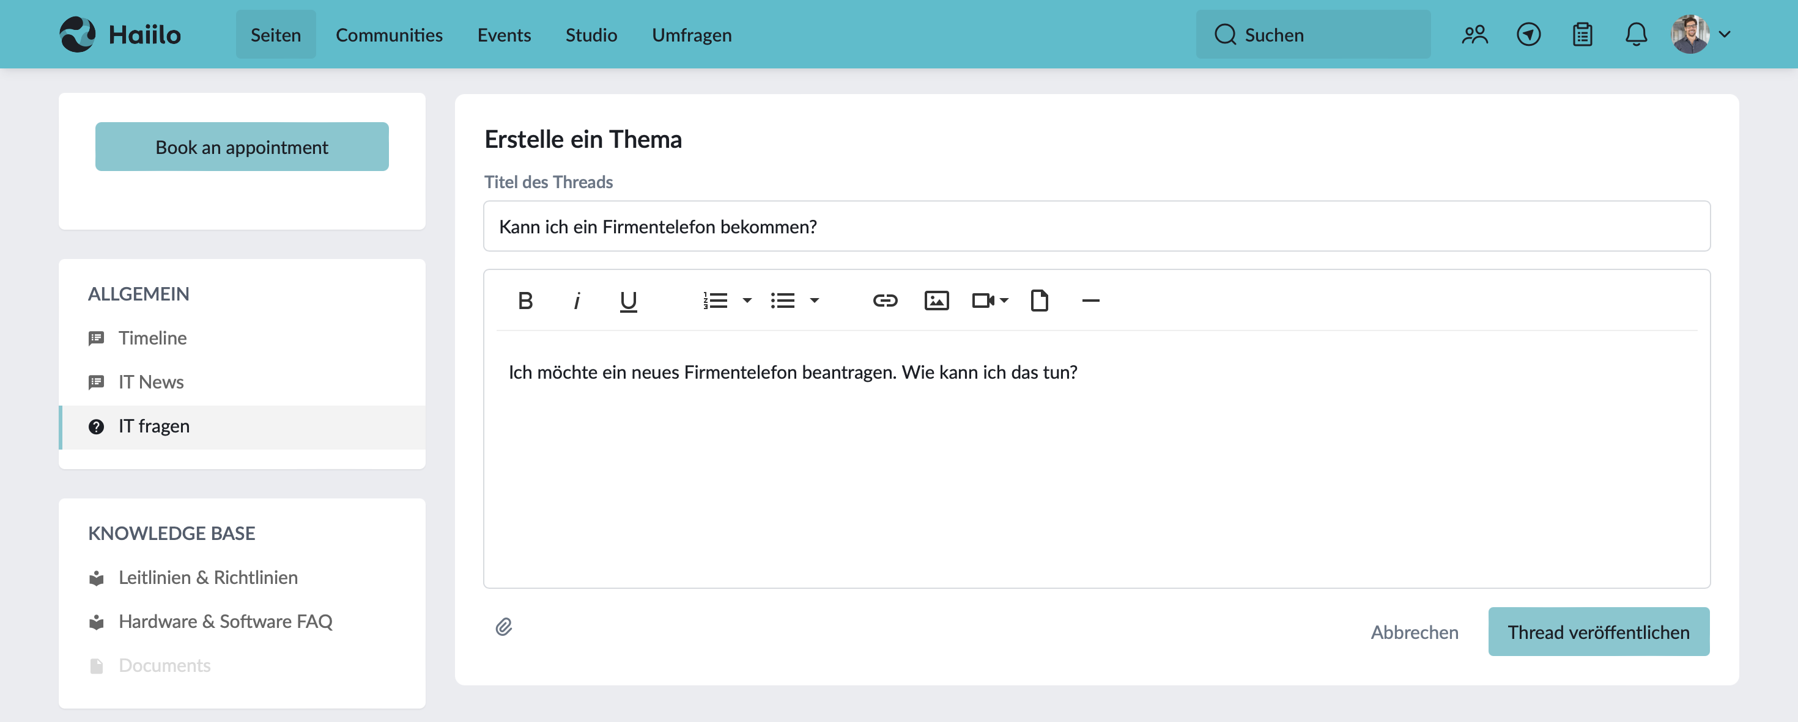Insert a numbered list
Image resolution: width=1798 pixels, height=722 pixels.
(715, 301)
